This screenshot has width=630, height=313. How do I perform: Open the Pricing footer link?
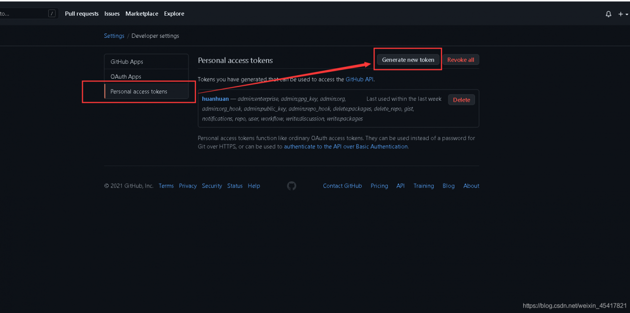click(379, 186)
